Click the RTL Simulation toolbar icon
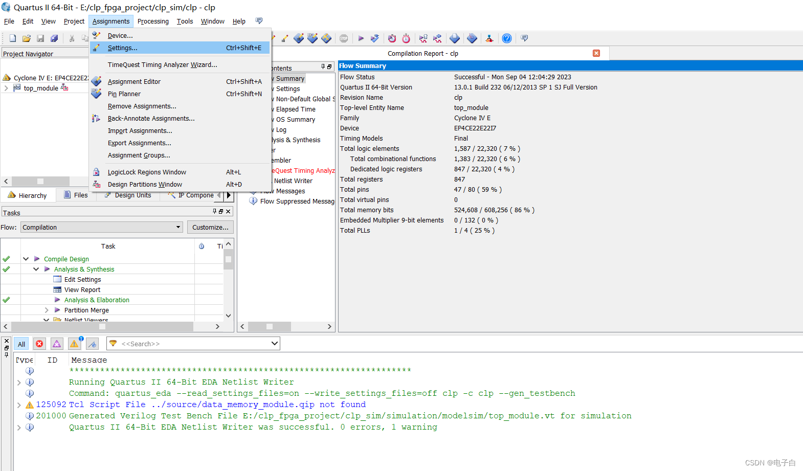Image resolution: width=803 pixels, height=471 pixels. coord(423,38)
